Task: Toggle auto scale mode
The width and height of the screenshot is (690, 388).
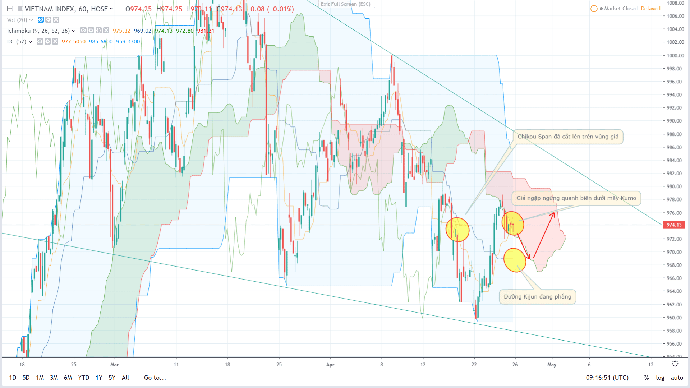Action: (677, 378)
